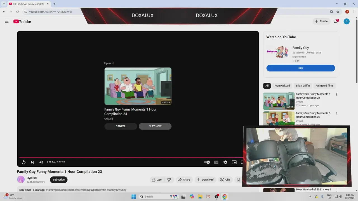Subscribe to the Oykuxd channel

click(x=59, y=180)
